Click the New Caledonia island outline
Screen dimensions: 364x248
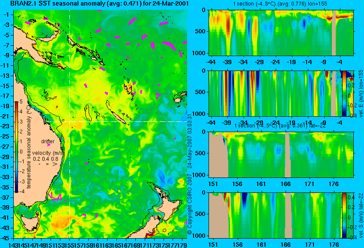[x=119, y=117]
